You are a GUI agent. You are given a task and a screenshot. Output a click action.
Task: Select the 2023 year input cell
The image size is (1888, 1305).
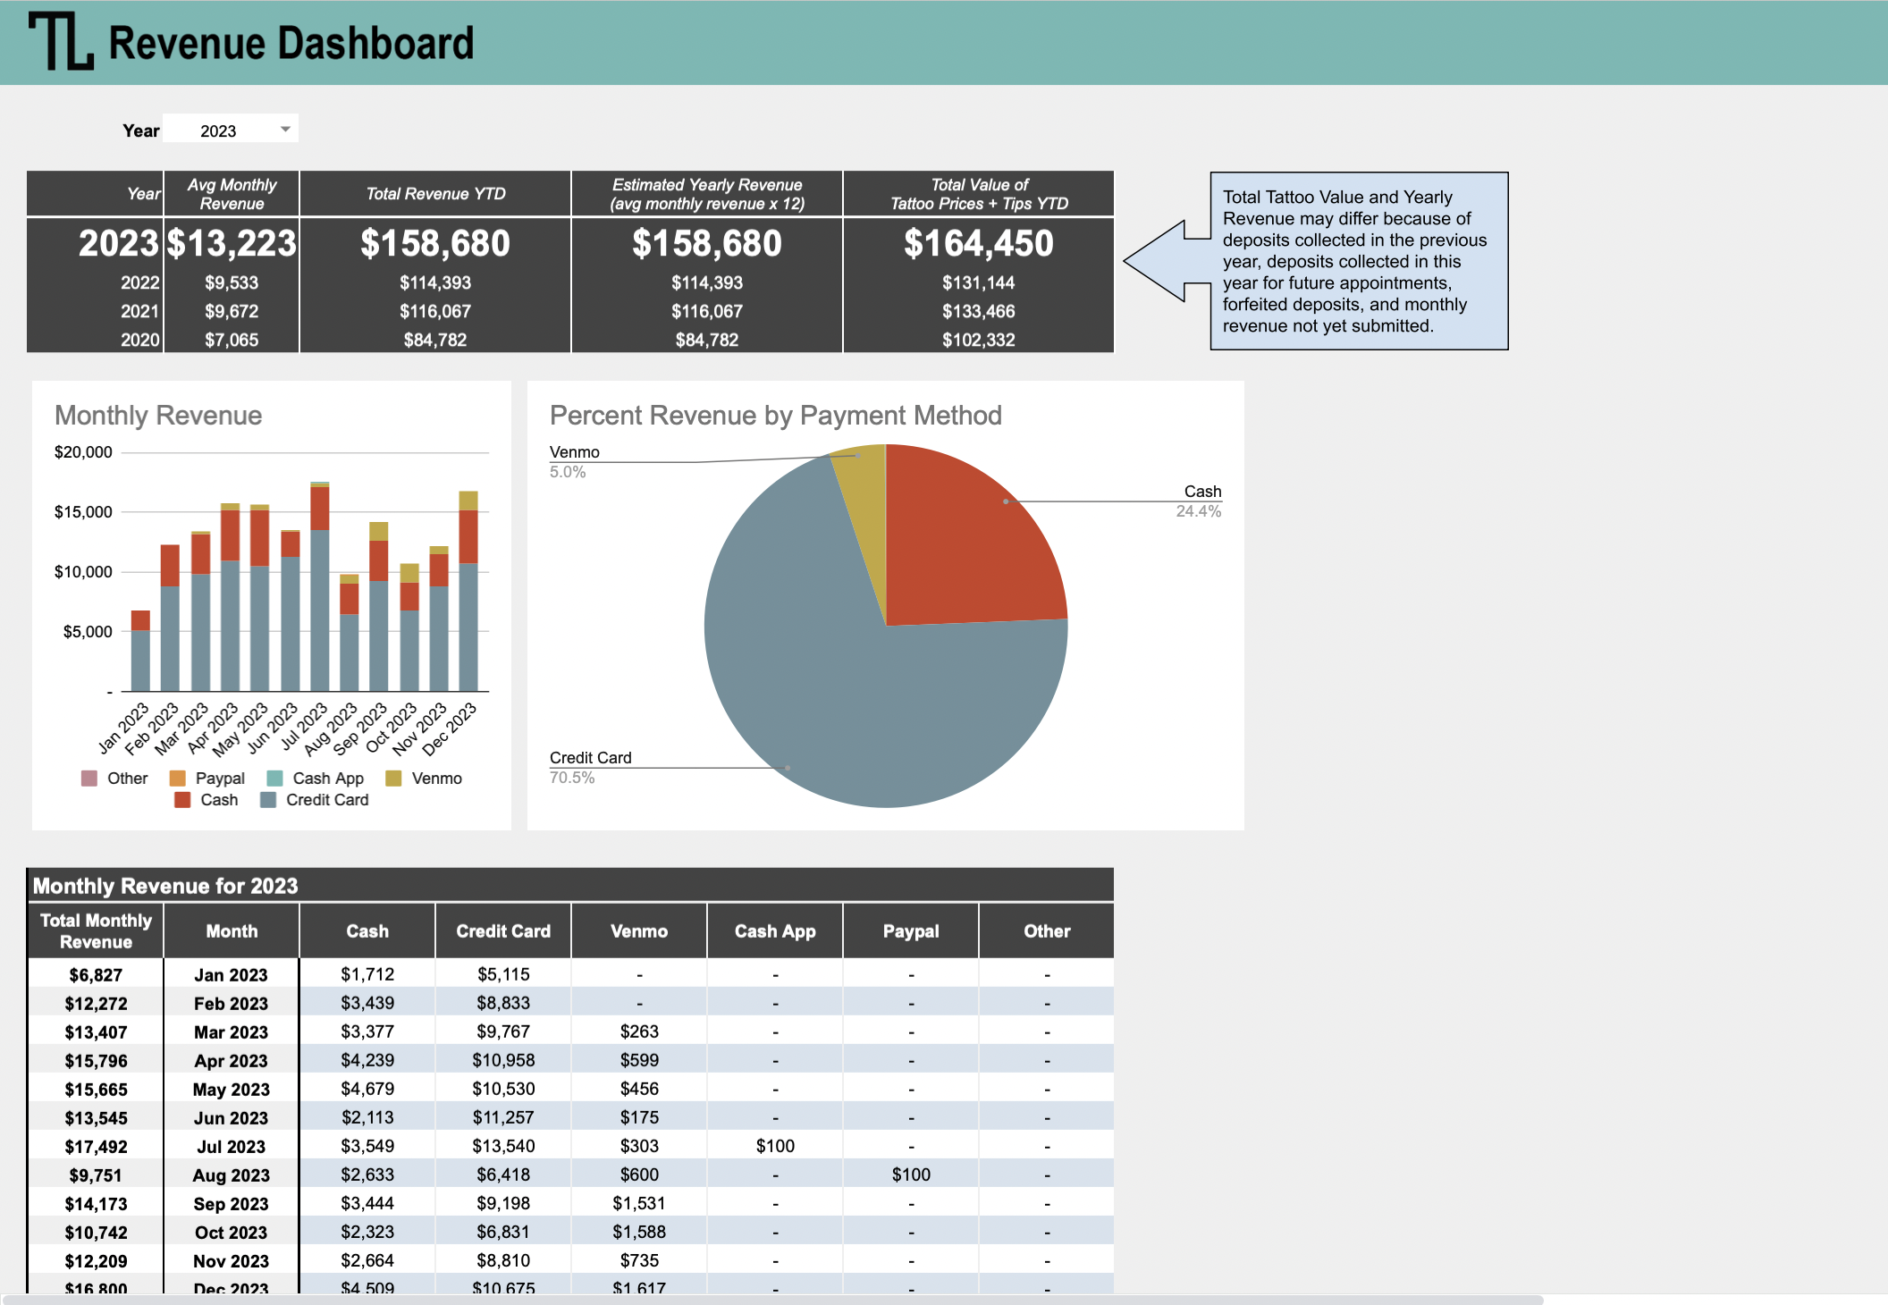pyautogui.click(x=220, y=130)
